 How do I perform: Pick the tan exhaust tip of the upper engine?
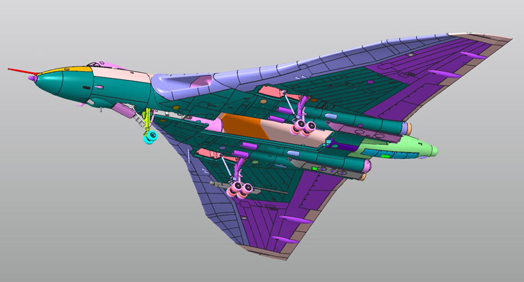coord(409,129)
